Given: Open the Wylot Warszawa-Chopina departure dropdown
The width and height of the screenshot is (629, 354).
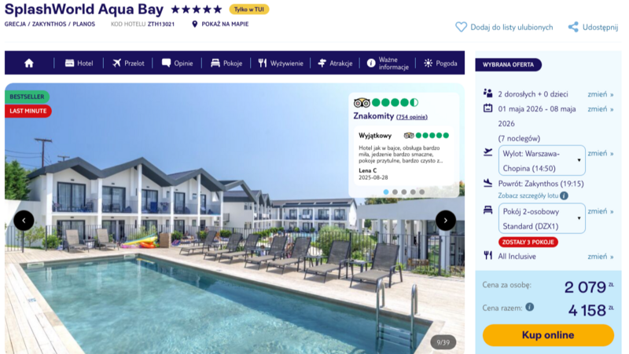Looking at the screenshot, I should [542, 161].
